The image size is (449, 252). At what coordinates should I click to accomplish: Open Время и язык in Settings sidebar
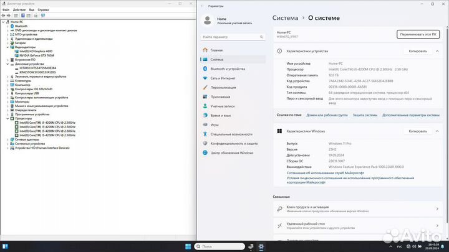pos(233,116)
